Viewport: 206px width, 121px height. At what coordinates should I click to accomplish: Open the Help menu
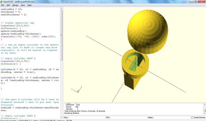point(29,5)
